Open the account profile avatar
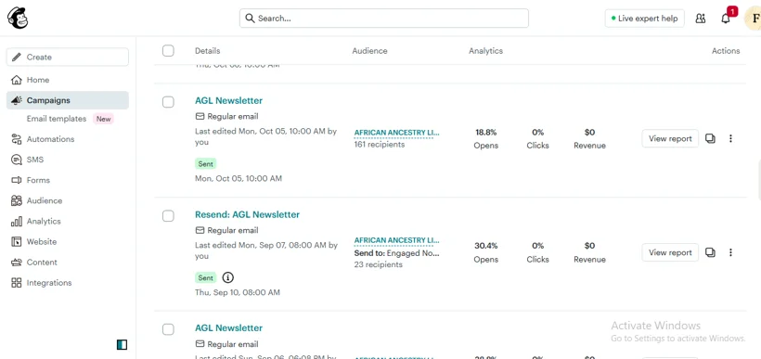Viewport: 761px width, 359px height. pos(753,19)
